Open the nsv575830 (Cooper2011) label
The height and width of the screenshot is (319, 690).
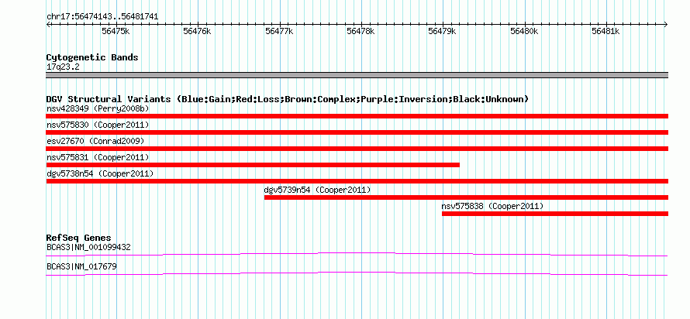tap(98, 125)
